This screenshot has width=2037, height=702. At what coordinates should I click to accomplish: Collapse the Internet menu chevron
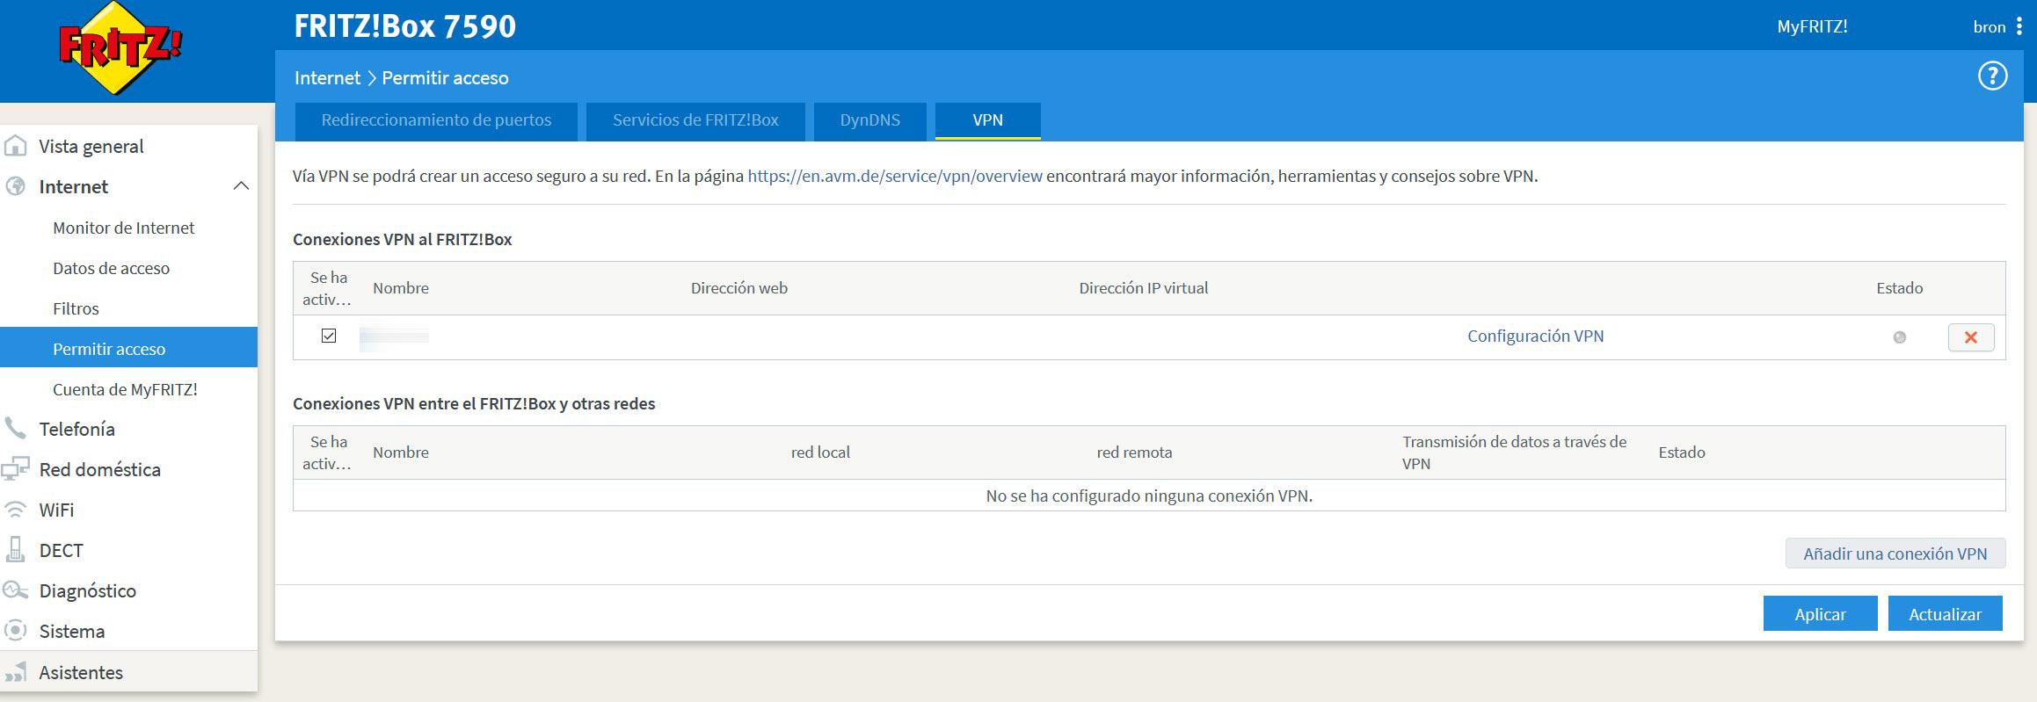(x=241, y=186)
